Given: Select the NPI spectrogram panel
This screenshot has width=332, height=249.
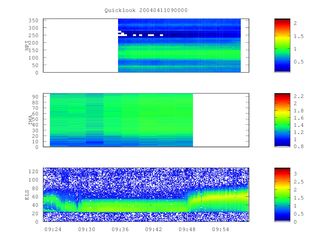Looking at the screenshot, I should pyautogui.click(x=146, y=46).
